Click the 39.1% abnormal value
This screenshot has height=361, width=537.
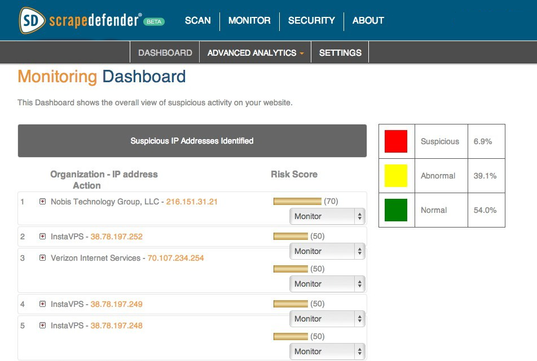pos(485,176)
